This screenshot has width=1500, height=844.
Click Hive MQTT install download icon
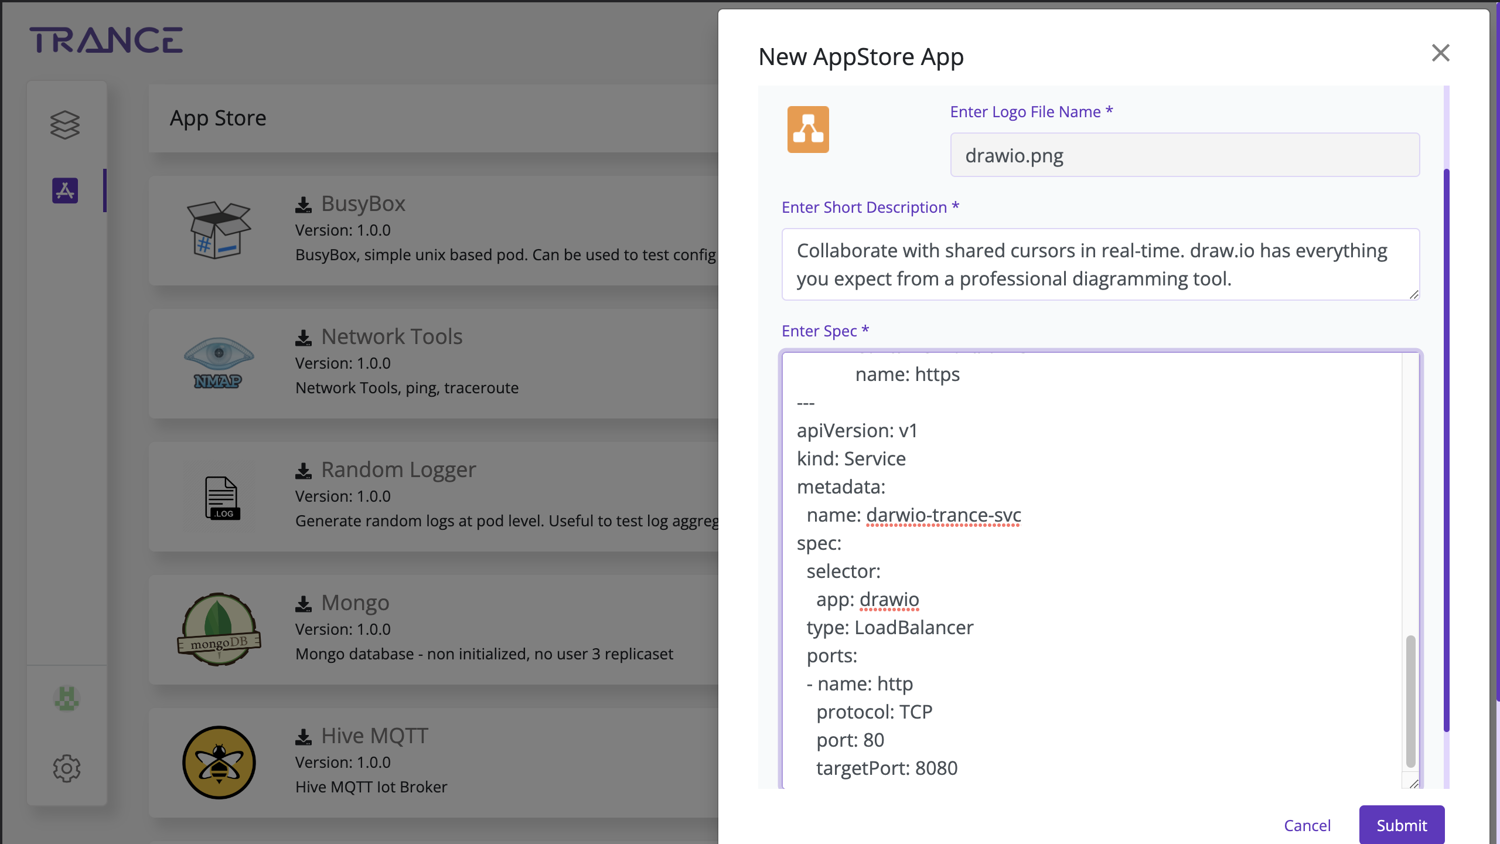(x=303, y=737)
